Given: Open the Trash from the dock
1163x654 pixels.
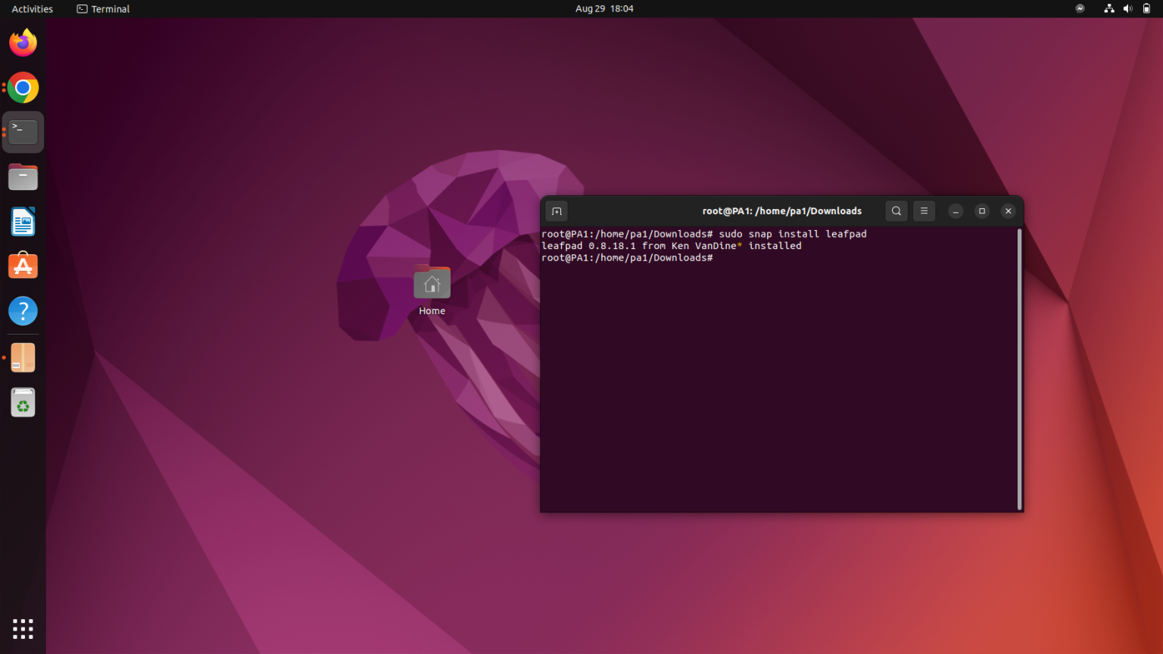Looking at the screenshot, I should click(23, 402).
